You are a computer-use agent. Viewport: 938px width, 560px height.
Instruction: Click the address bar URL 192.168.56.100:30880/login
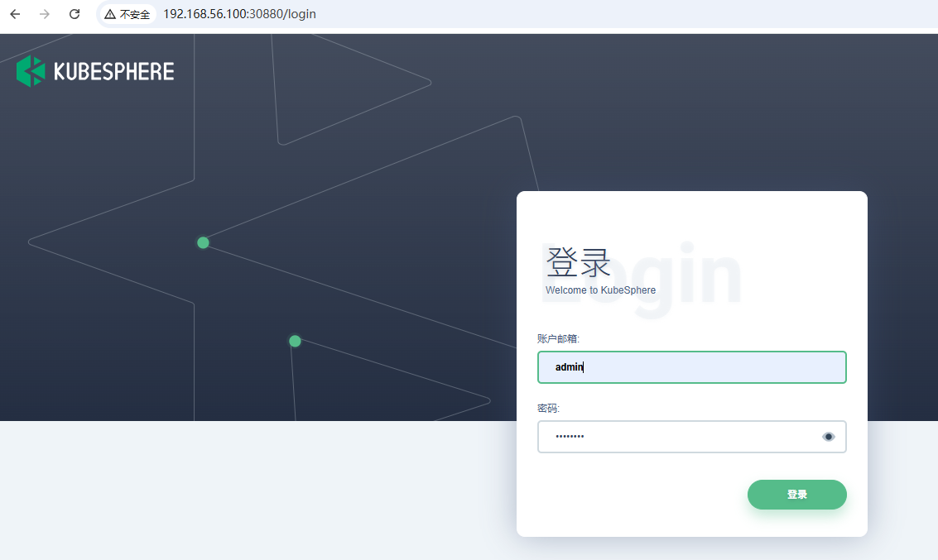click(239, 14)
